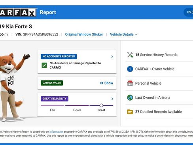This screenshot has height=145, width=193.
Task: Open the No Accidents Reported chevron arrow
Action: pos(112,57)
